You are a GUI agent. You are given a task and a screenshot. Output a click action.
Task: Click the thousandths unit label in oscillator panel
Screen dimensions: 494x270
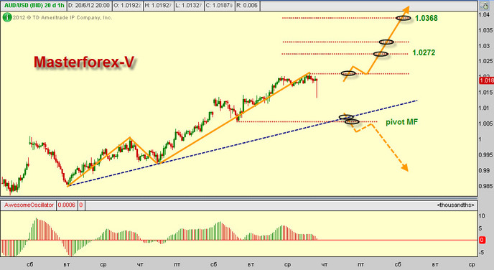455,205
